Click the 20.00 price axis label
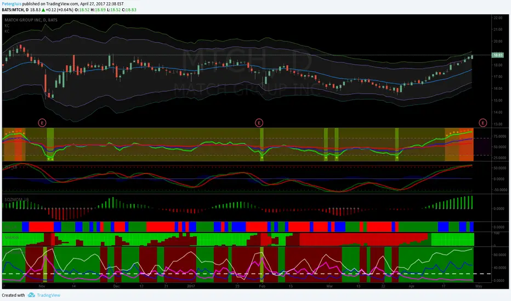 (x=498, y=42)
